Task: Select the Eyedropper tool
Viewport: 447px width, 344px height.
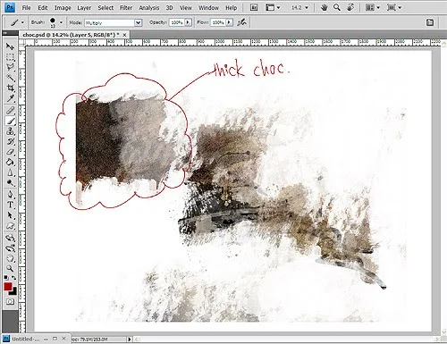Action: pos(10,98)
